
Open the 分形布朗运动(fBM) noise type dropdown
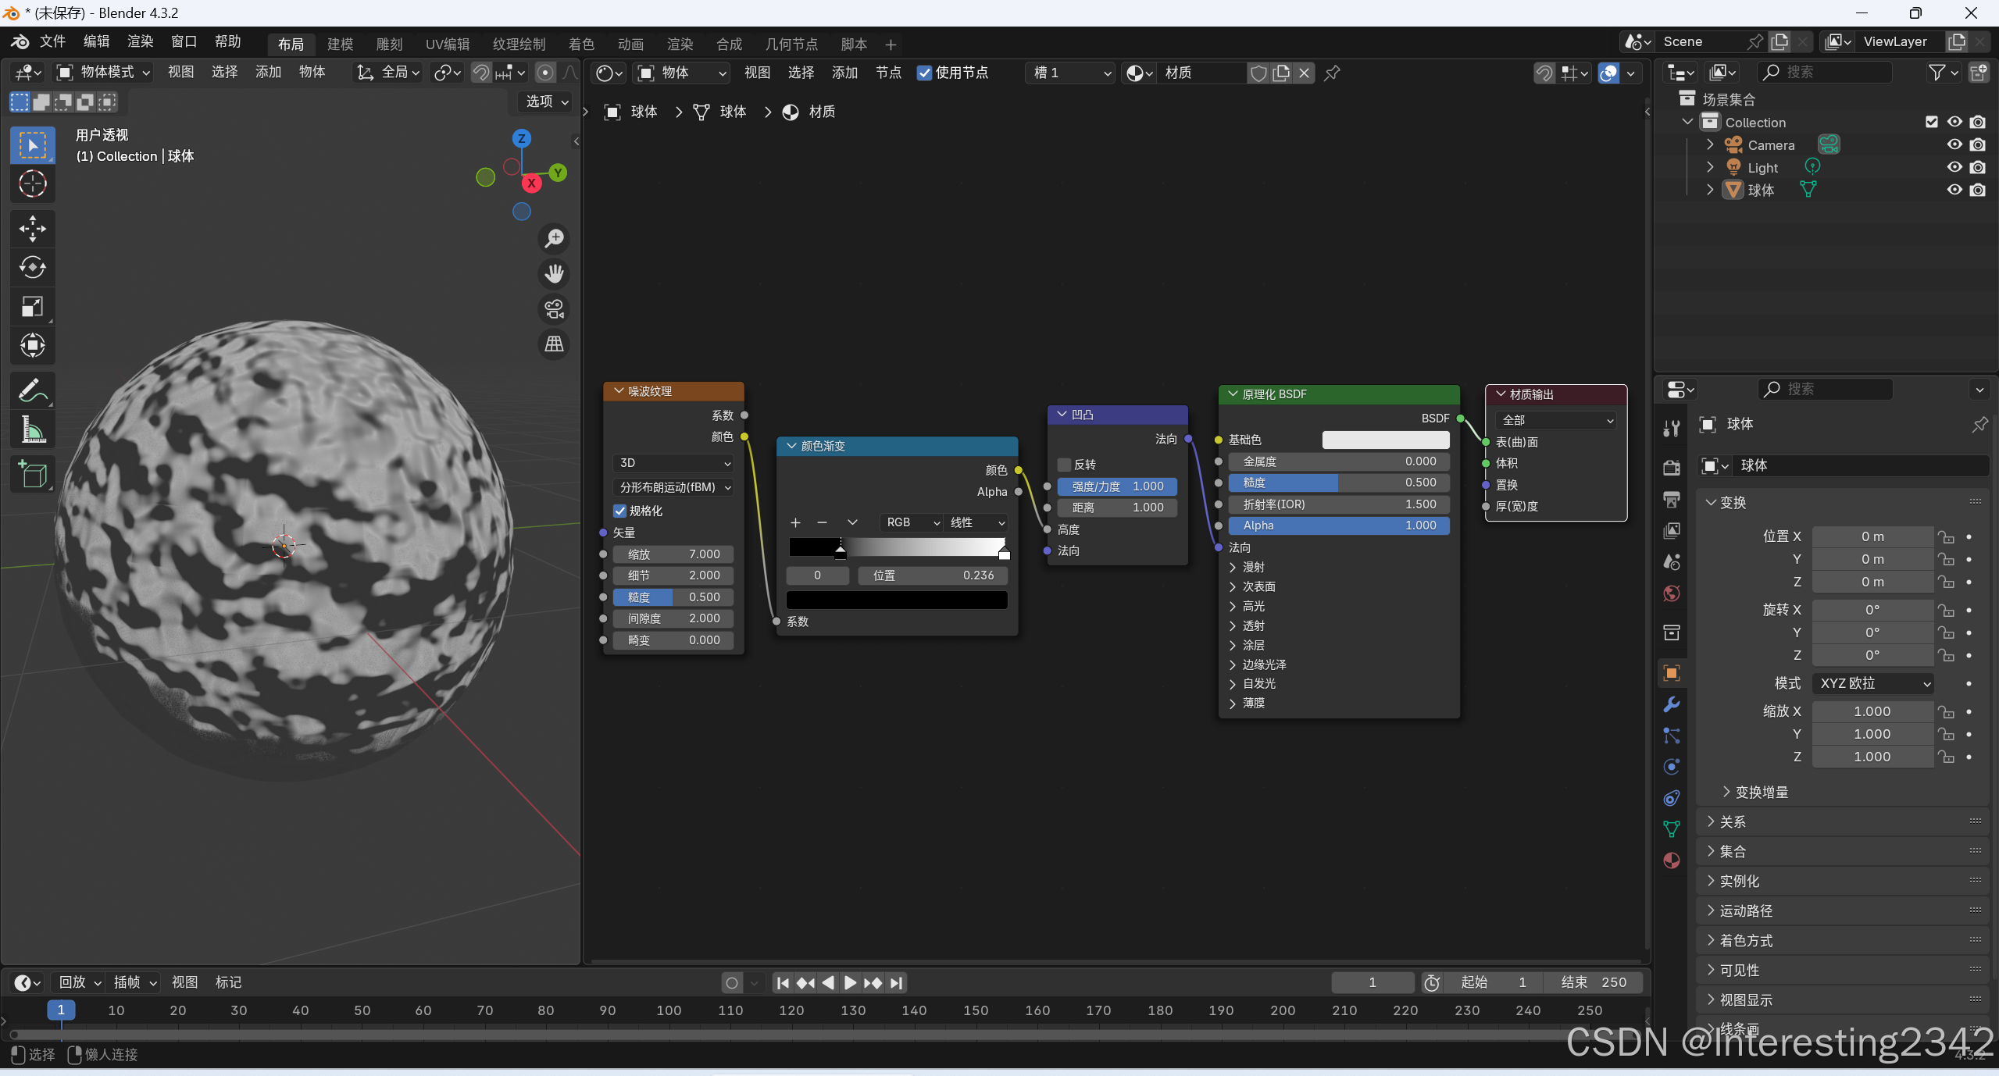pos(674,487)
